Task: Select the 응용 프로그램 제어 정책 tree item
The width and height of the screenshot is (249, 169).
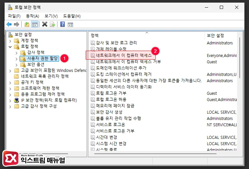Action: (43, 94)
